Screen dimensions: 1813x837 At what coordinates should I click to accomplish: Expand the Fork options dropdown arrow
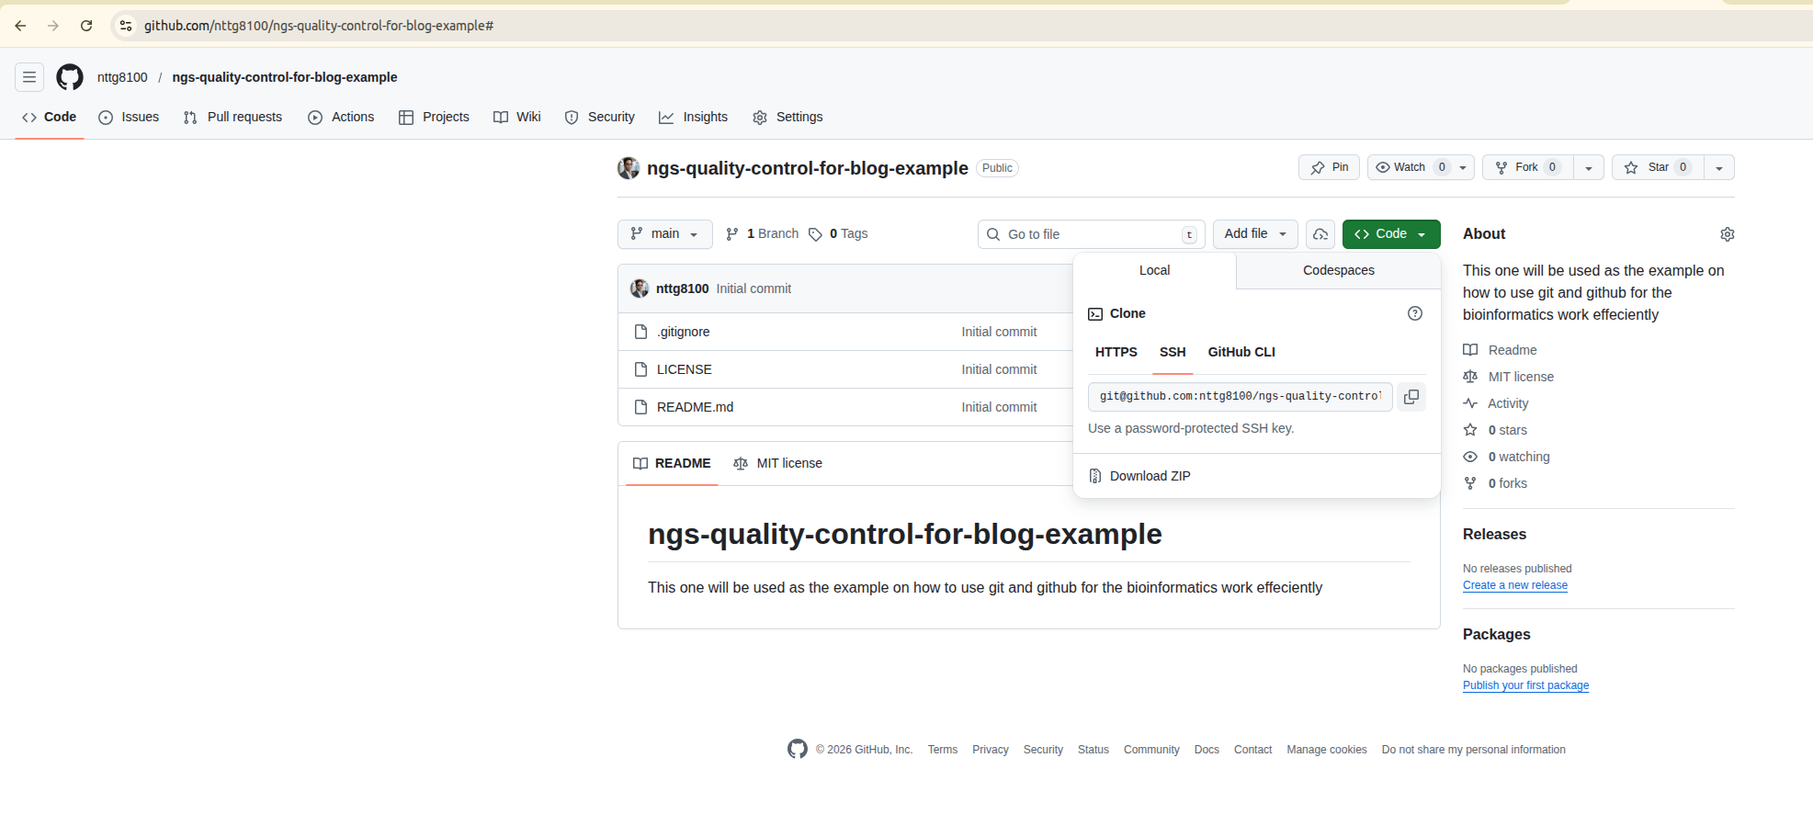[x=1588, y=167]
